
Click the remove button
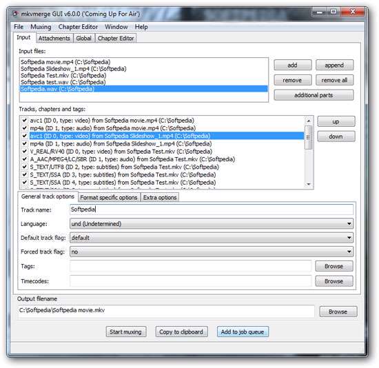coord(293,80)
